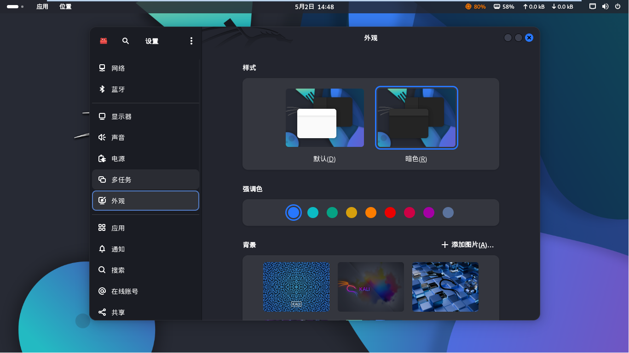
Task: Click the 在线账号 row label
Action: (x=125, y=291)
